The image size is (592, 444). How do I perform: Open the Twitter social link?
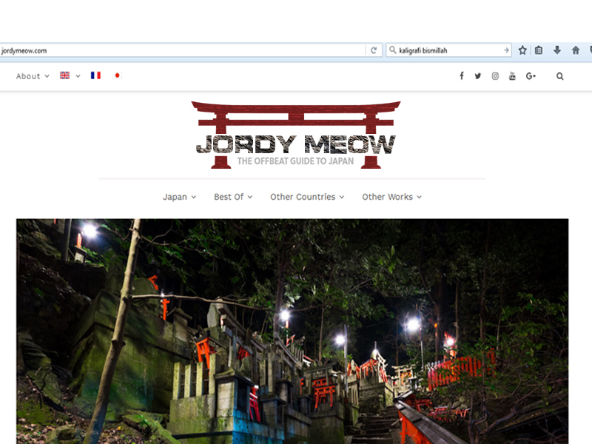tap(478, 76)
